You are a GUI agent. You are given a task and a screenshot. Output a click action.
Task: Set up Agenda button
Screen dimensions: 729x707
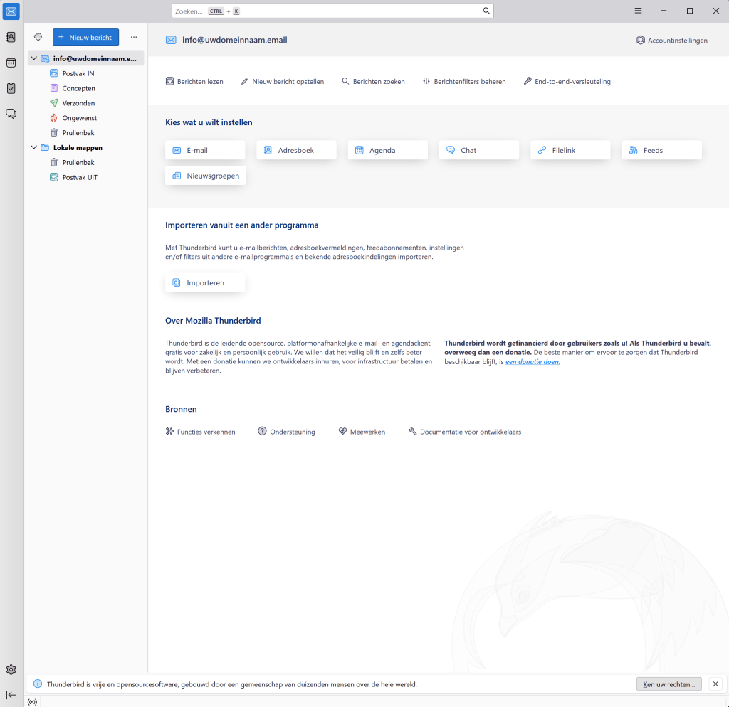point(388,150)
